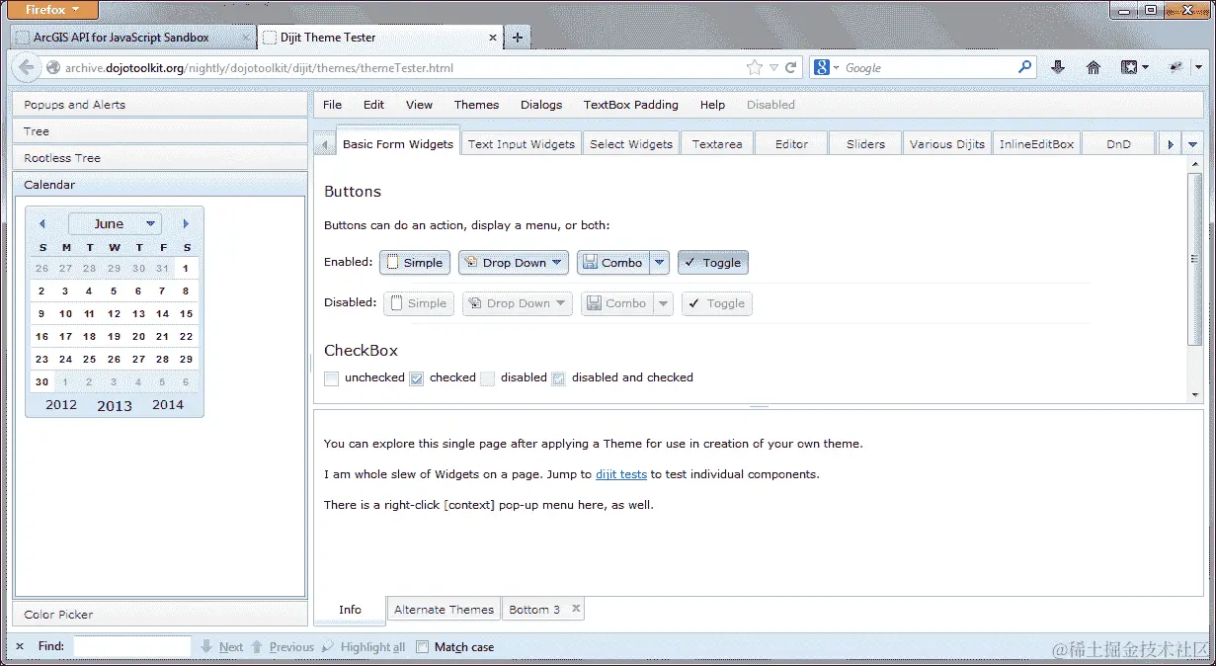Viewport: 1216px width, 666px height.
Task: Open the URL history dropdown arrow
Action: (774, 68)
